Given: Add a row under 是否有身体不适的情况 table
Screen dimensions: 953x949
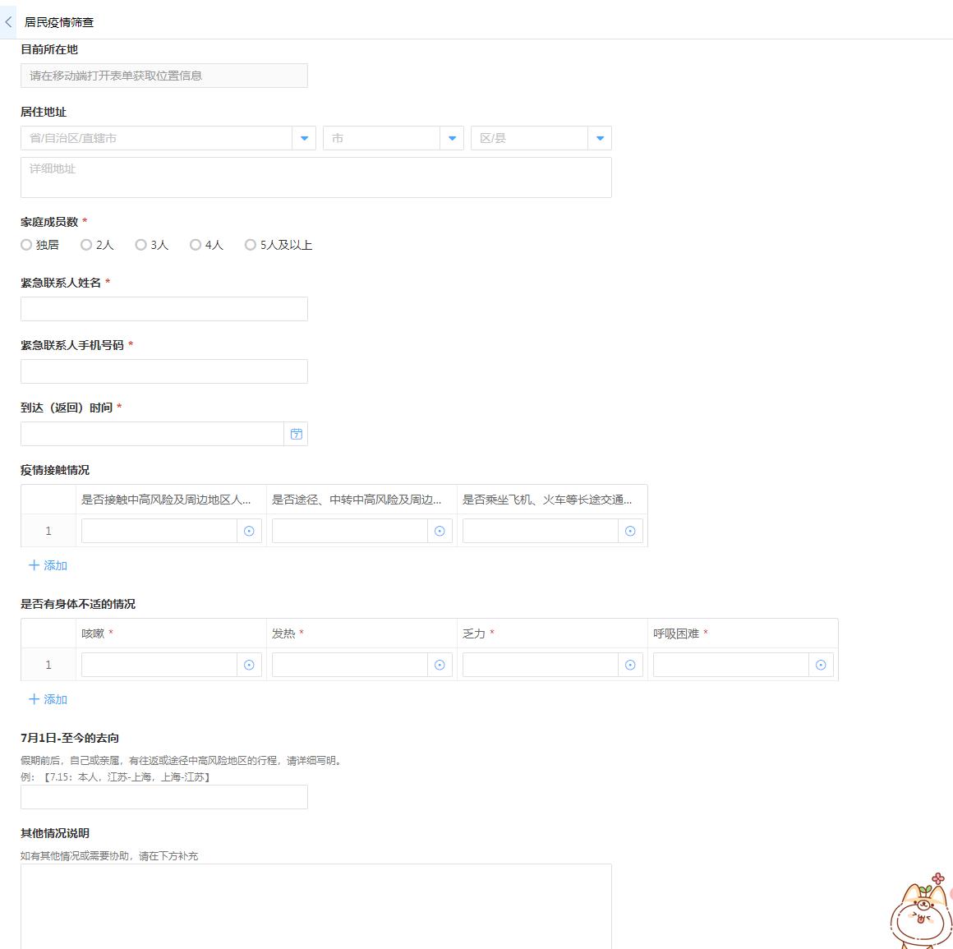Looking at the screenshot, I should [x=47, y=699].
